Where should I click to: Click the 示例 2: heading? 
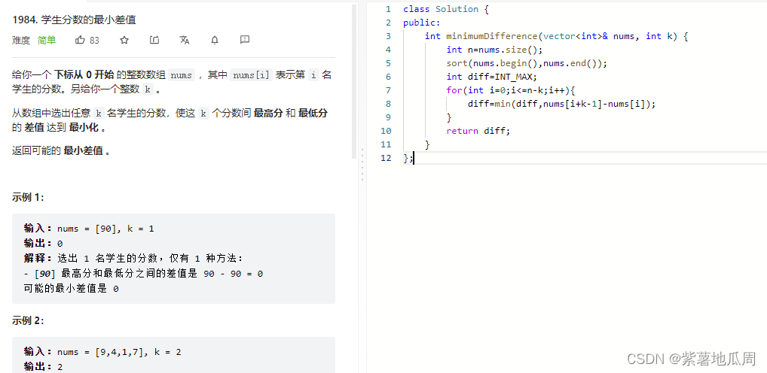pyautogui.click(x=29, y=321)
